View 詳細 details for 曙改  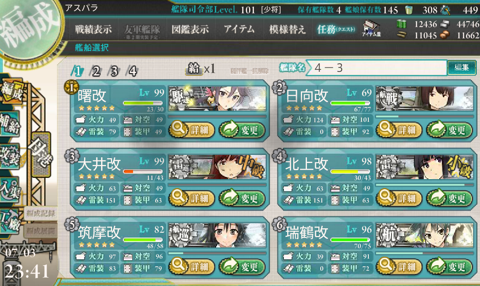pos(192,130)
